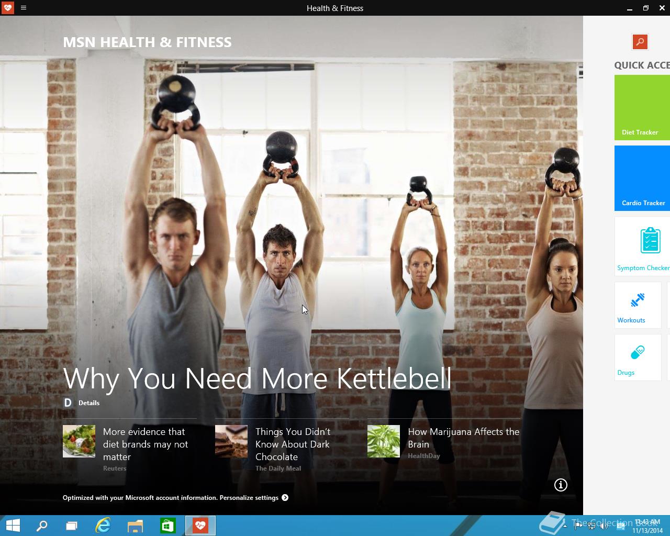This screenshot has width=670, height=536.
Task: Open article about diet brands evidence
Action: pyautogui.click(x=146, y=444)
